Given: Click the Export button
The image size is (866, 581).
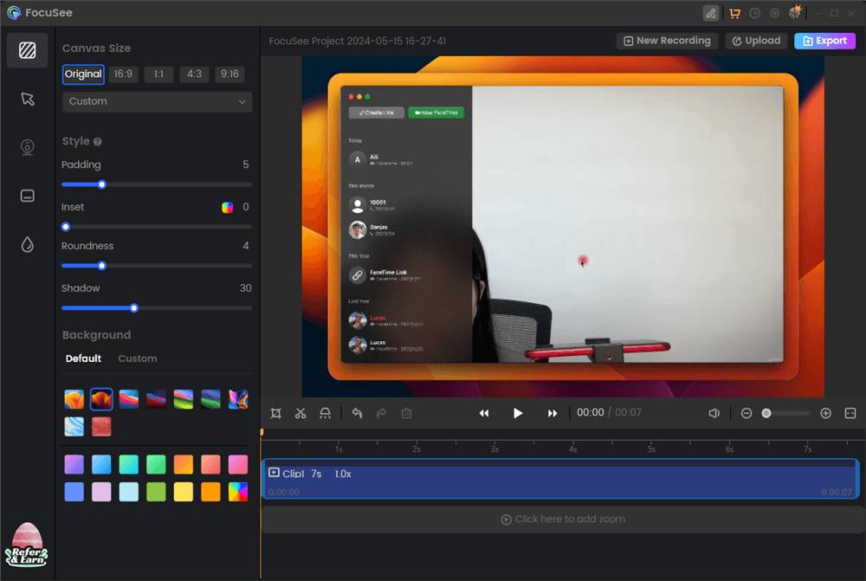Looking at the screenshot, I should [x=824, y=41].
